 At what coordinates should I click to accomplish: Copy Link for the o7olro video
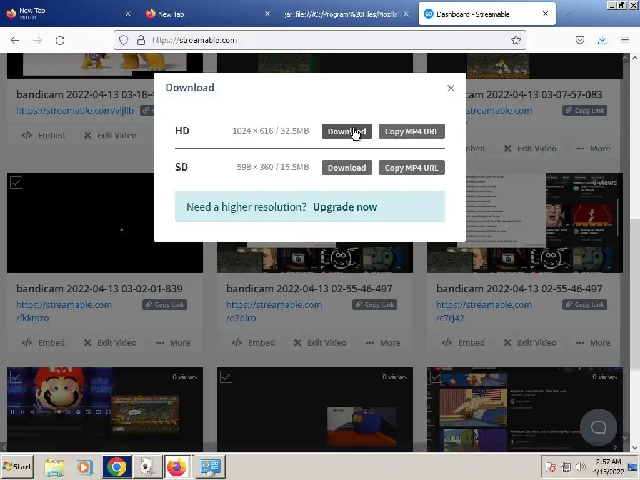click(x=375, y=305)
